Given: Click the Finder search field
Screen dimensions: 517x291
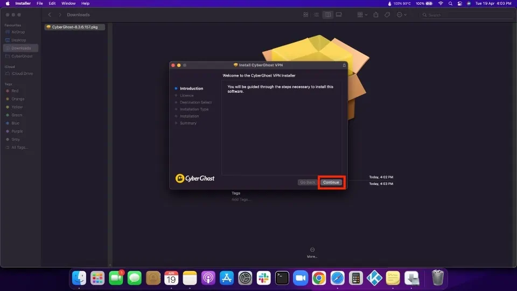Looking at the screenshot, I should coord(467,15).
